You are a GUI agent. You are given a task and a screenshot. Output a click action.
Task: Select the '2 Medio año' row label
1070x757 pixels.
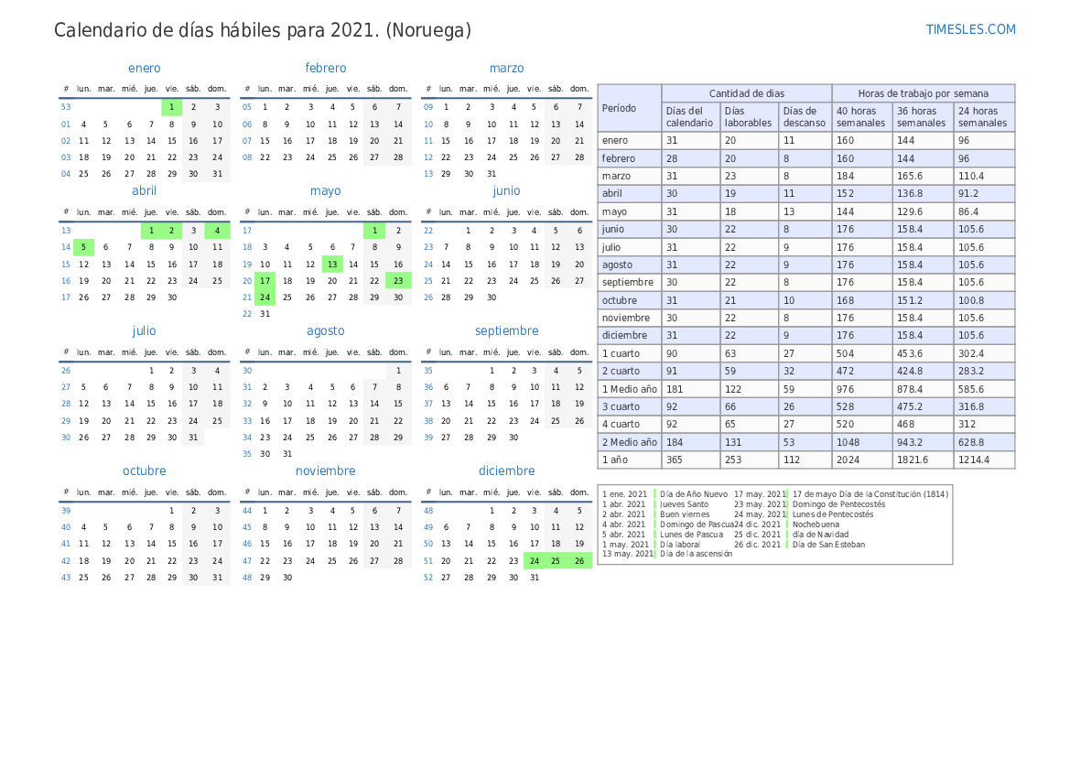(629, 442)
